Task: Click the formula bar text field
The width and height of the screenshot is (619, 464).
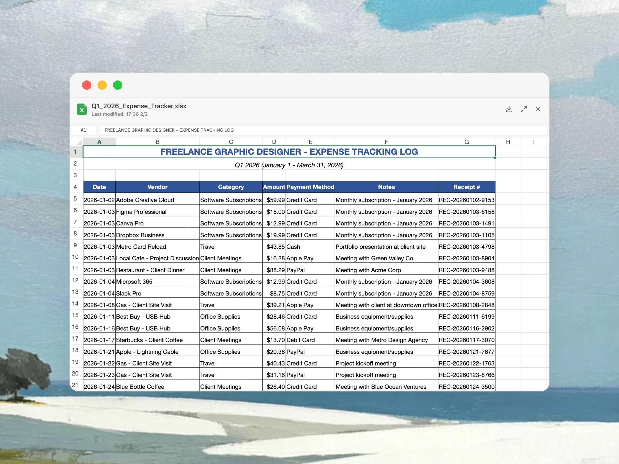Action: pyautogui.click(x=322, y=130)
